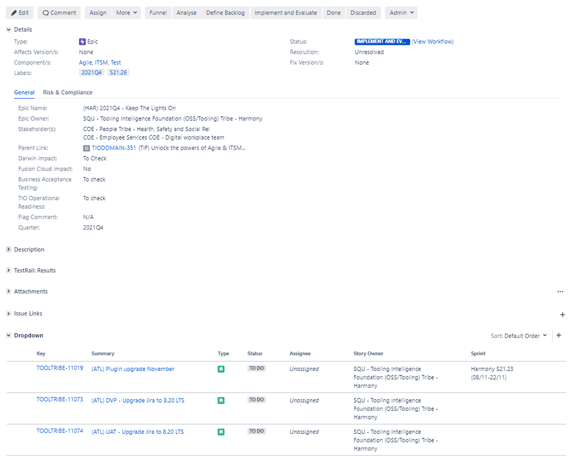This screenshot has height=458, width=575.
Task: Expand the Issue Links section
Action: [9, 314]
